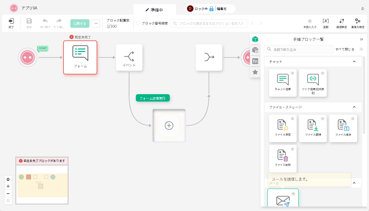The width and height of the screenshot is (369, 211).
Task: Click the plus add-block placeholder
Action: (169, 126)
